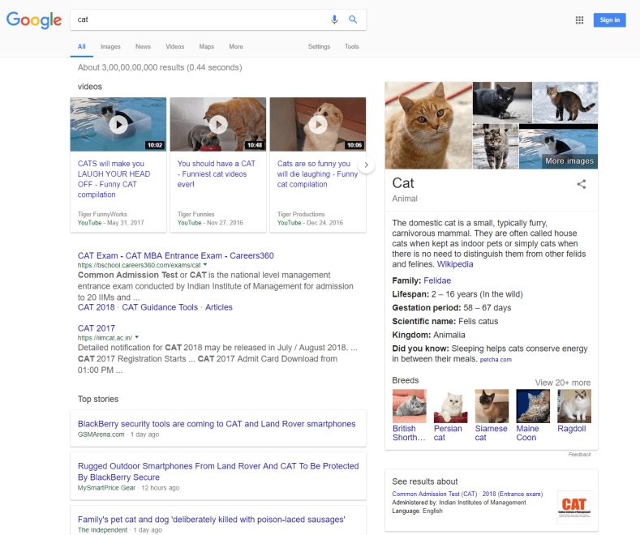The image size is (640, 535).
Task: Click MySmartPrice Gear source text
Action: (106, 488)
